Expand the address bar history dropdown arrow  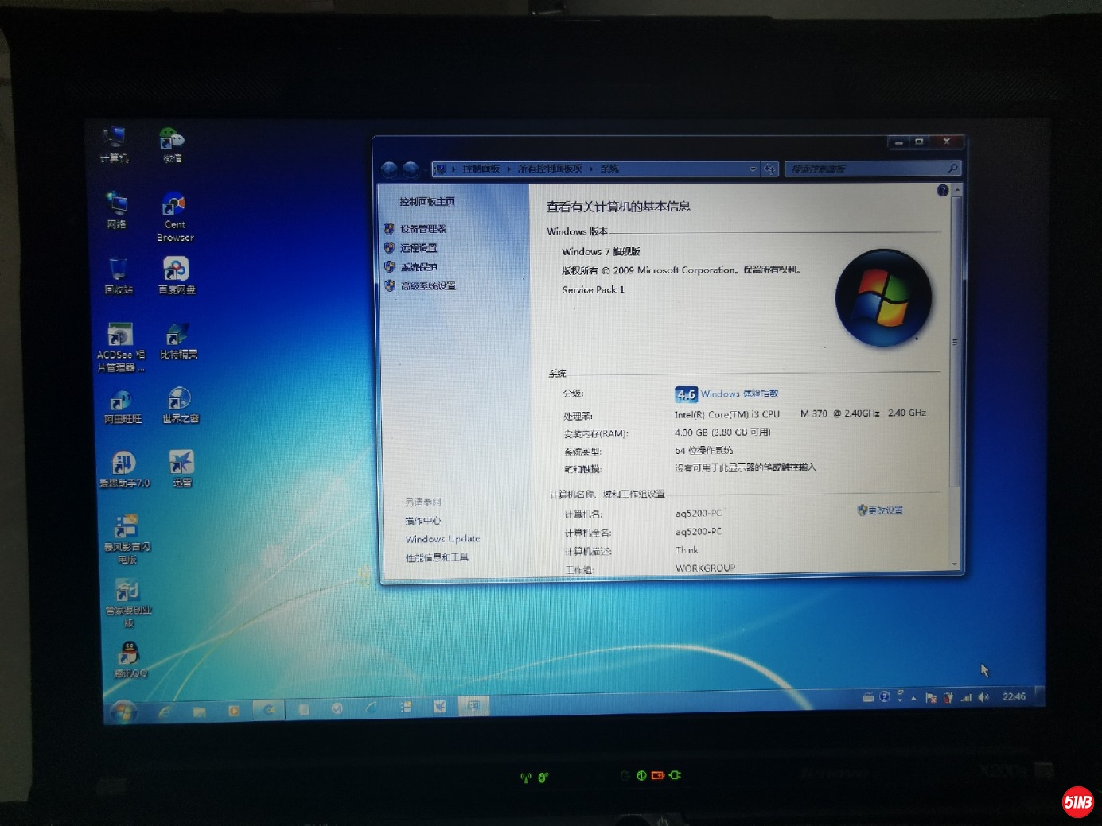click(x=753, y=169)
